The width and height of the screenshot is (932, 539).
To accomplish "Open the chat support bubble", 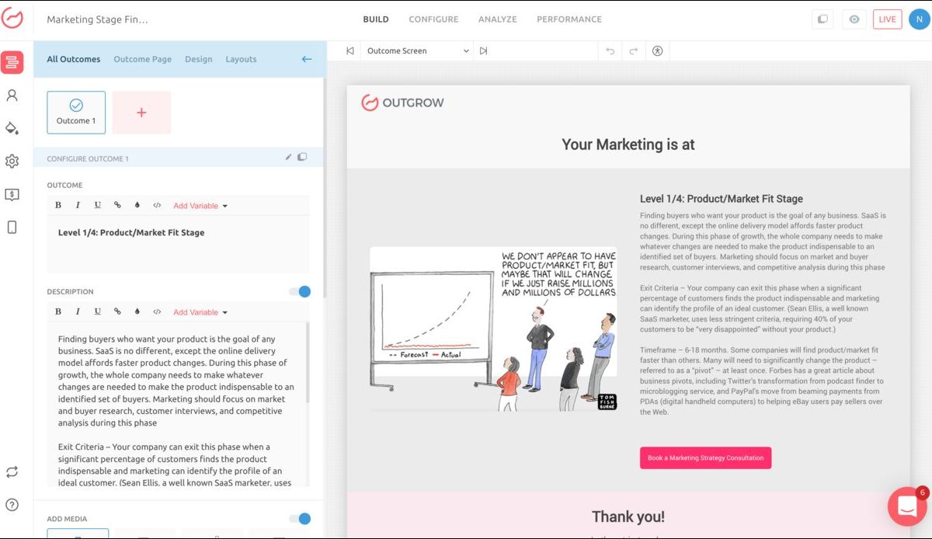I will (x=906, y=506).
